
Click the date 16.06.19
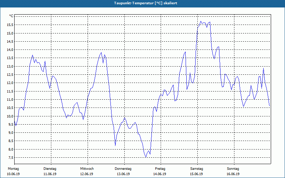pos(233,174)
